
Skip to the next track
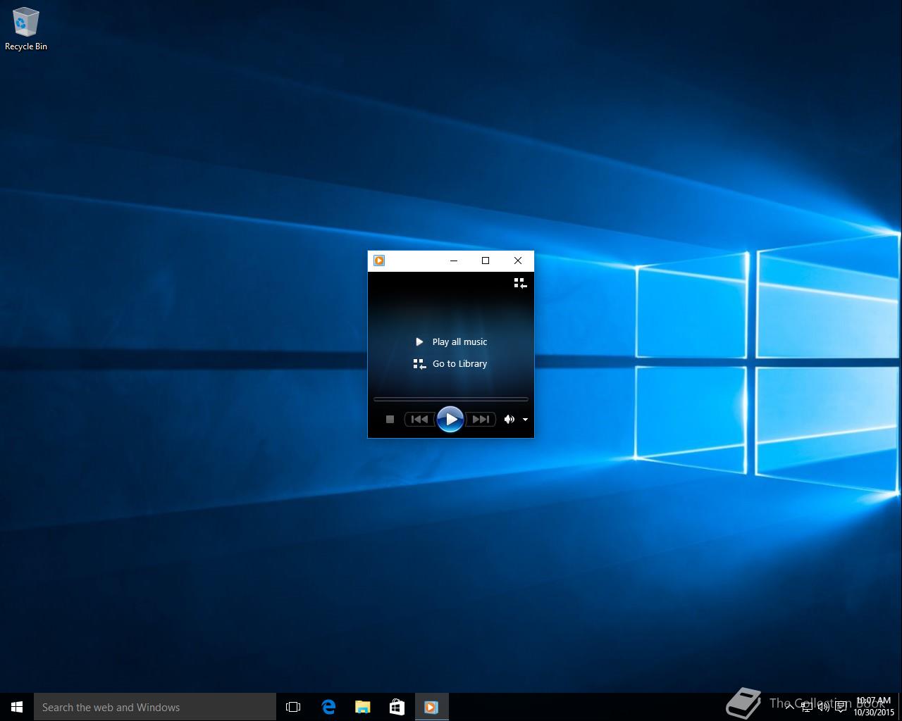coord(481,419)
